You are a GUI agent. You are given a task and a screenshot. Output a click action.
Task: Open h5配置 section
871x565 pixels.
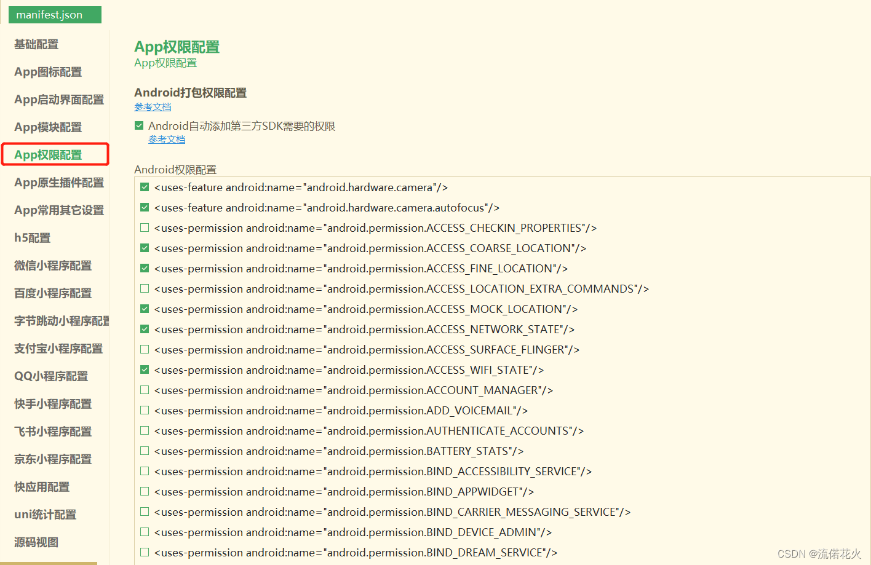pos(33,238)
